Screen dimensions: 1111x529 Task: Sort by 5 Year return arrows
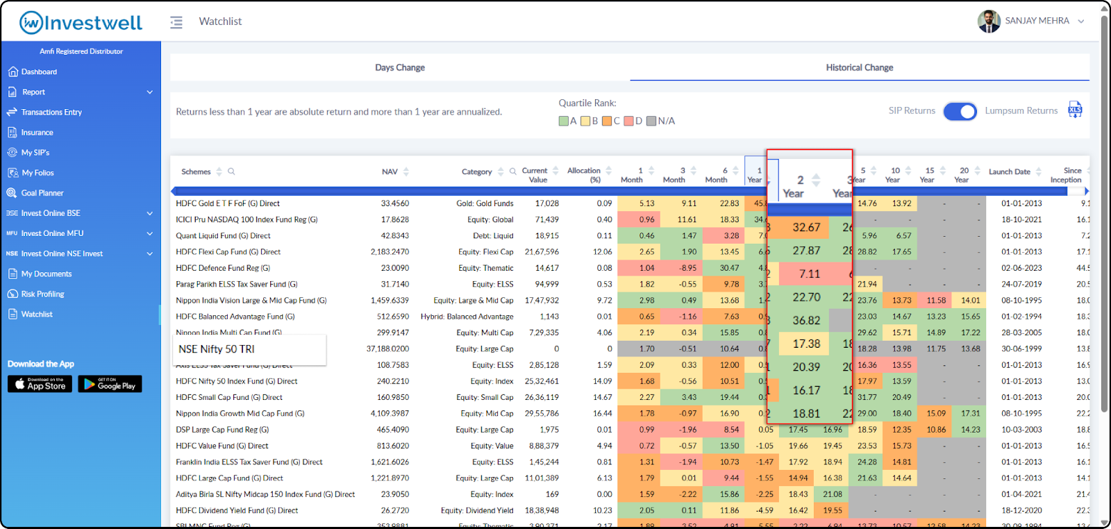click(x=874, y=171)
